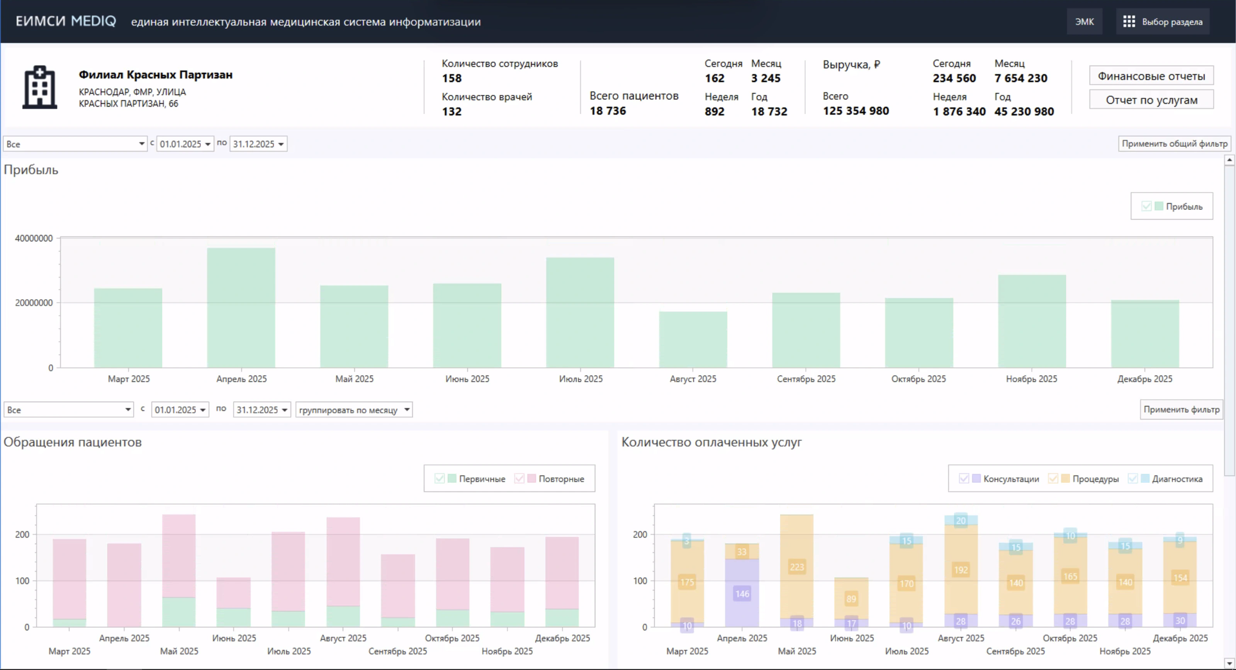Image resolution: width=1236 pixels, height=670 pixels.
Task: Click the Декабрь 2025 bar in the Прибыль chart
Action: pyautogui.click(x=1145, y=334)
